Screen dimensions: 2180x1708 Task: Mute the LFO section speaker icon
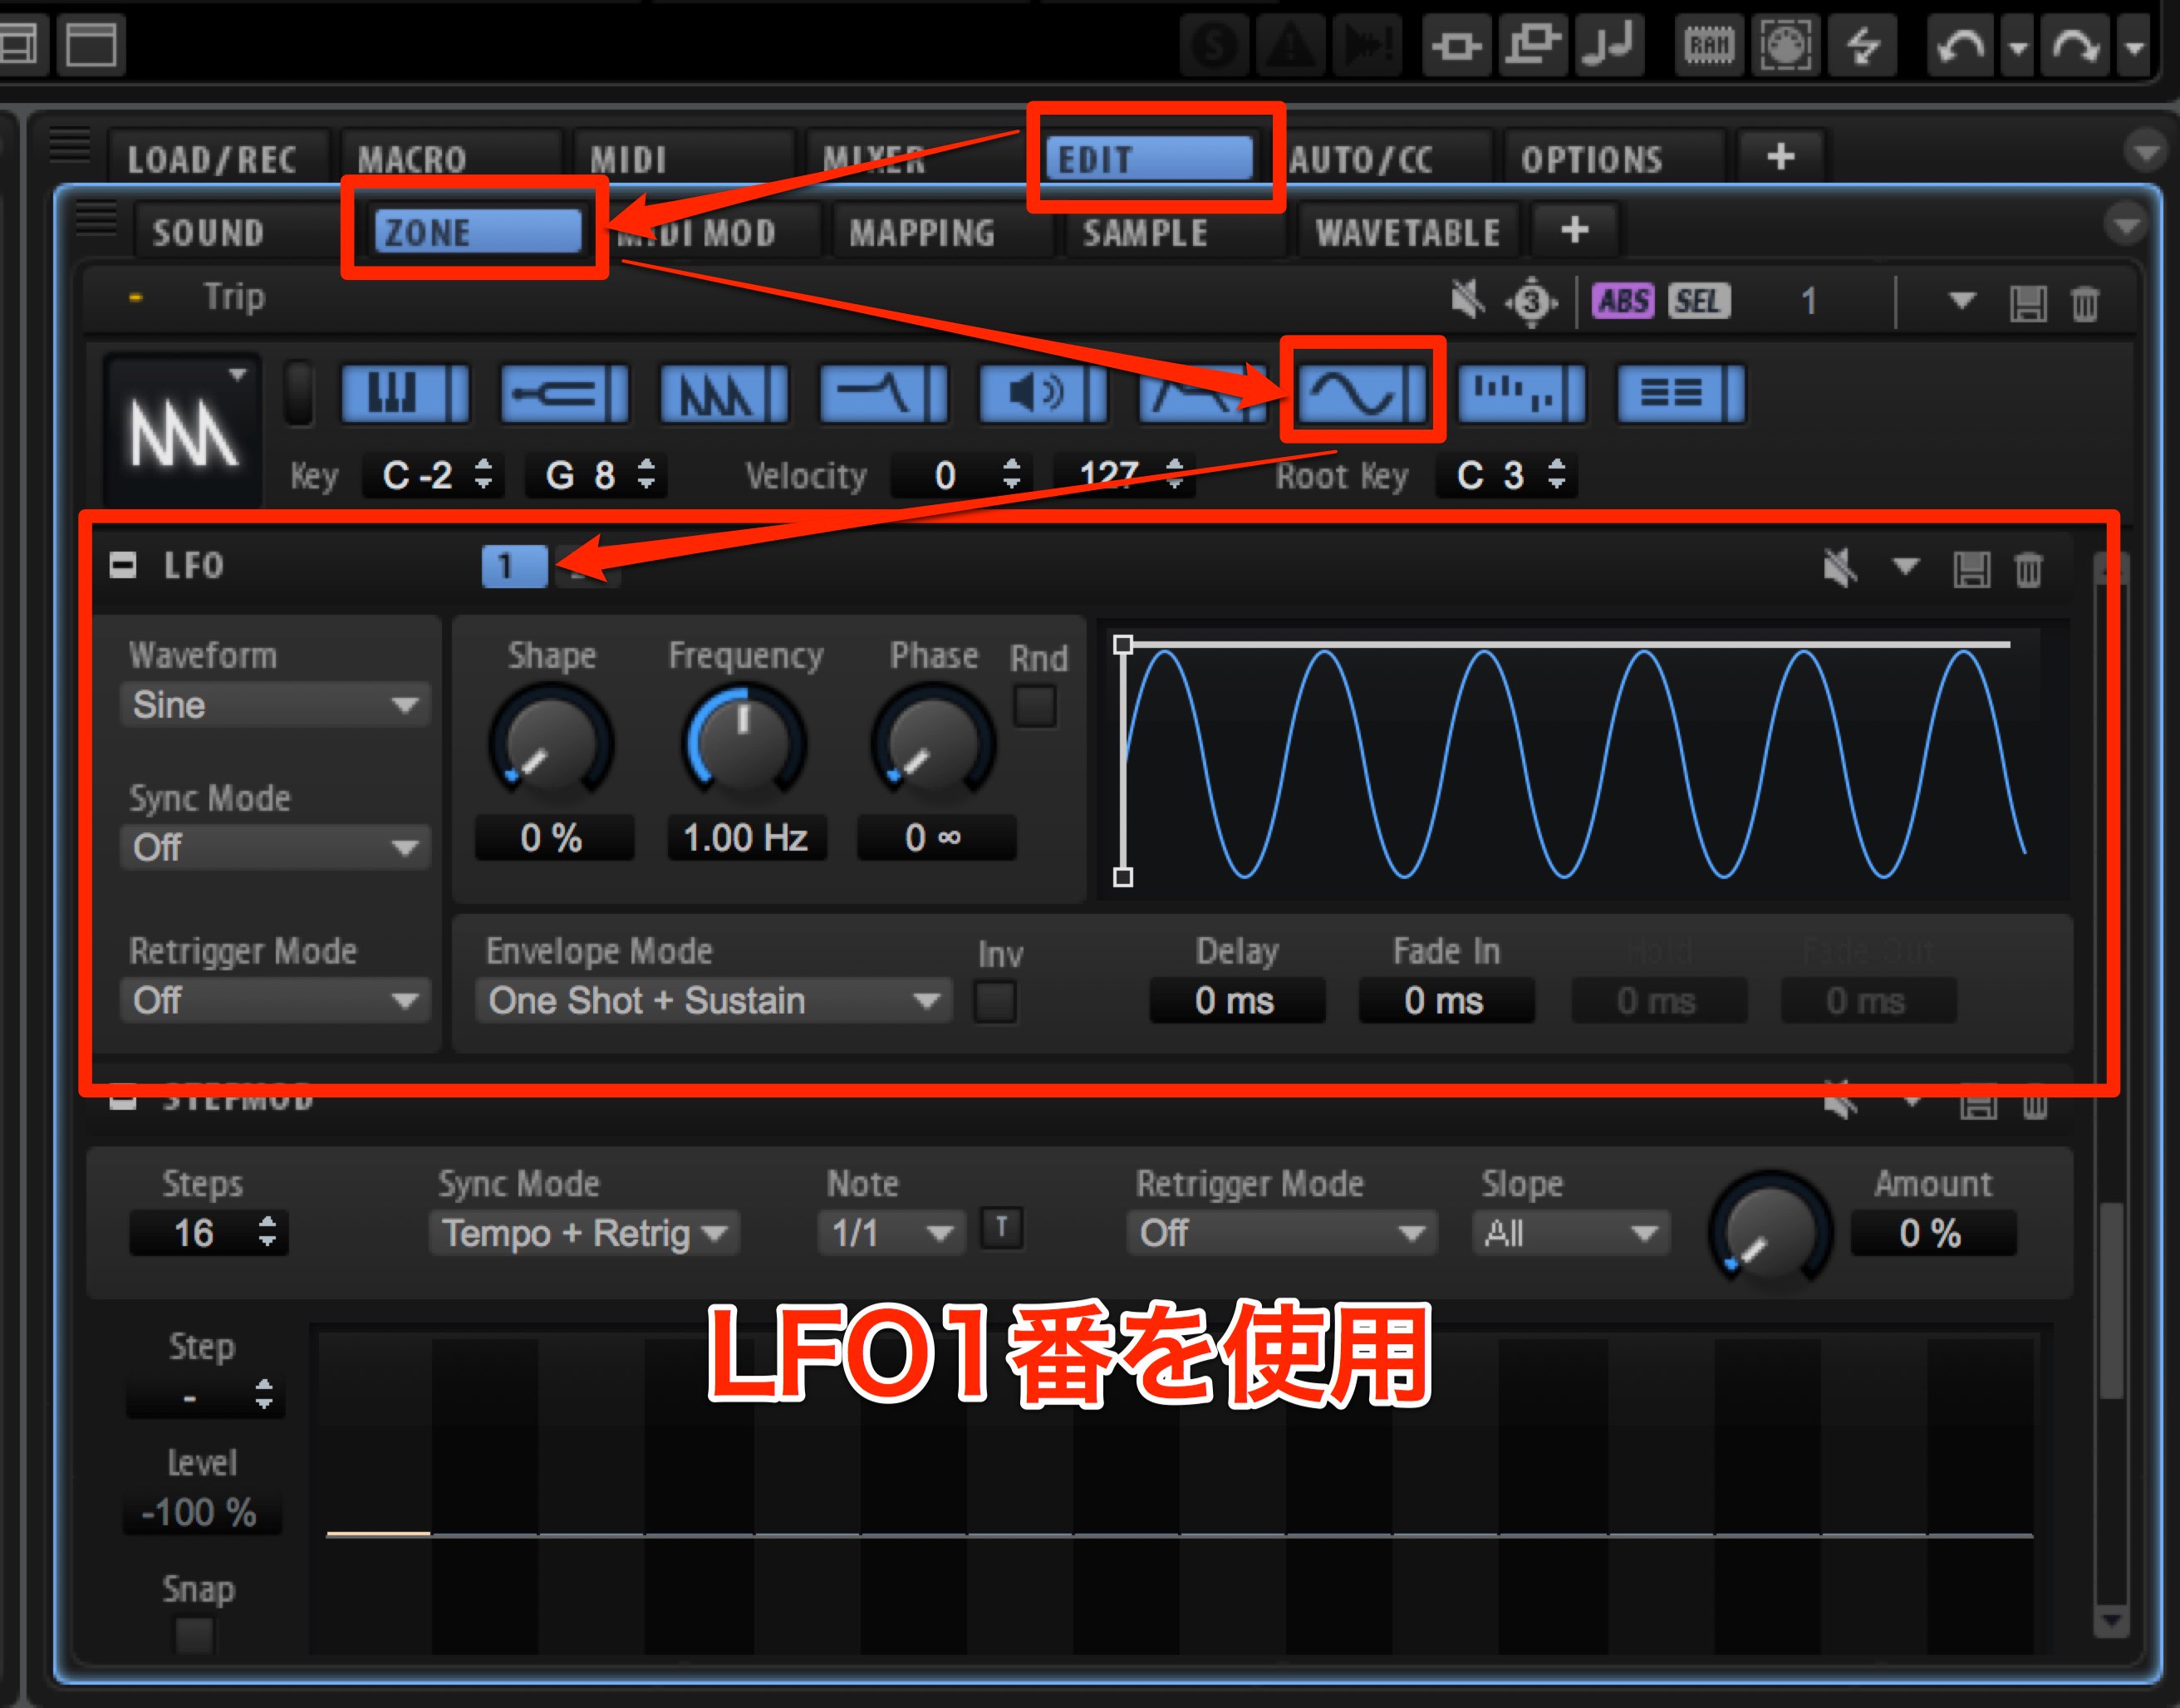pos(1840,568)
